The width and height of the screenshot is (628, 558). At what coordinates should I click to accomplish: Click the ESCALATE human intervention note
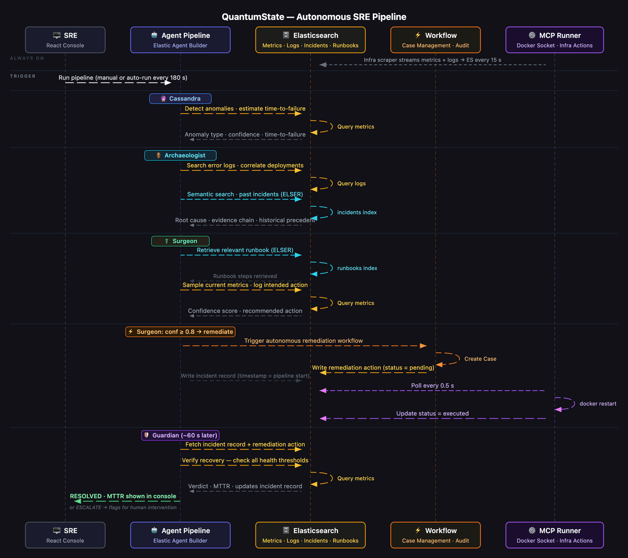pos(123,507)
